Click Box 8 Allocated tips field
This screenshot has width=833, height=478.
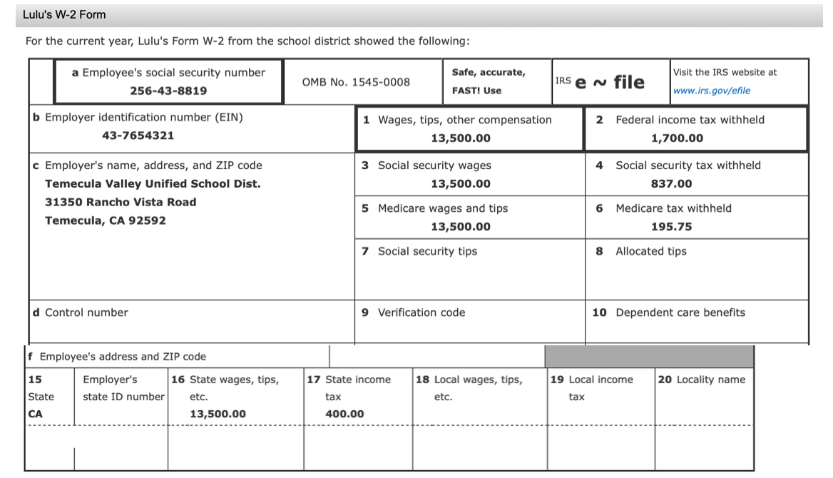coord(695,271)
